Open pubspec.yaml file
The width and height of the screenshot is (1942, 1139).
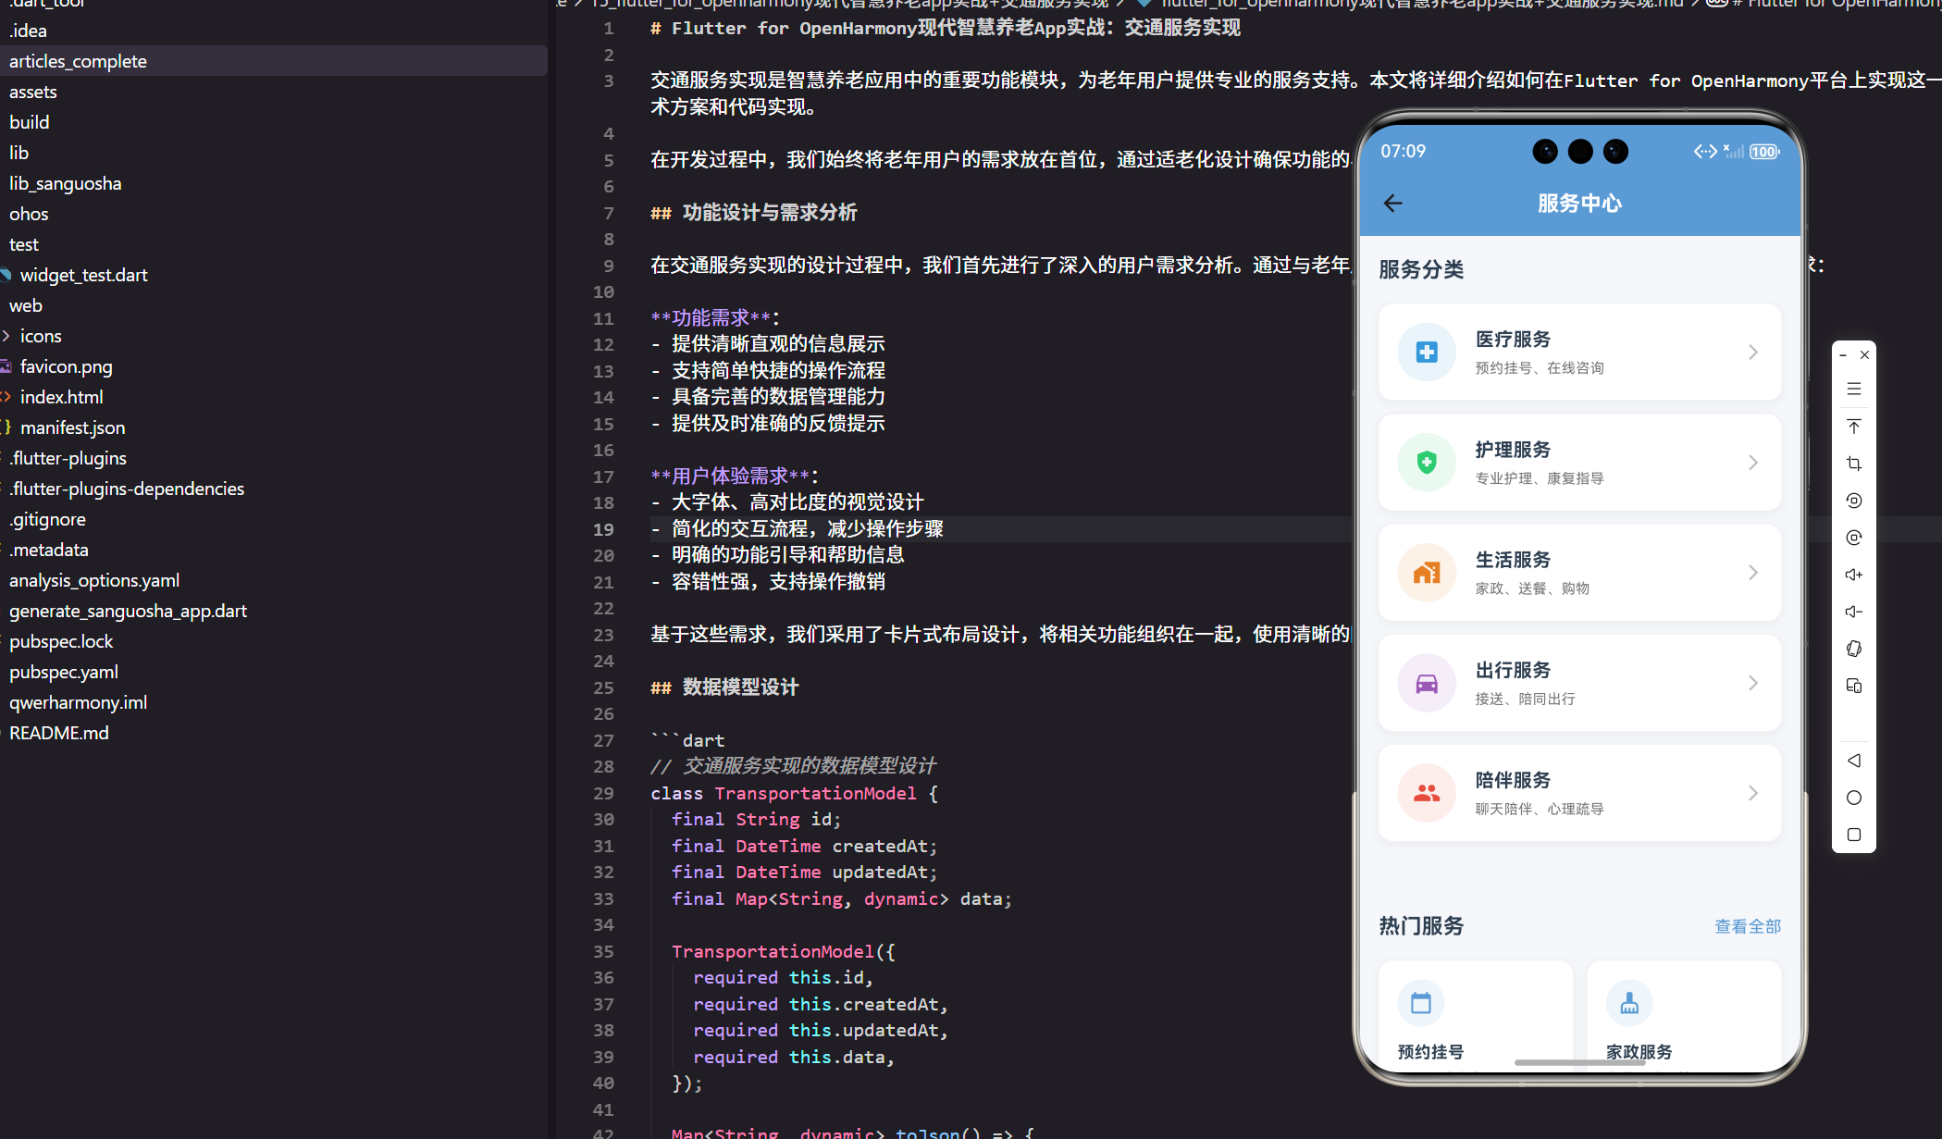tap(274, 672)
